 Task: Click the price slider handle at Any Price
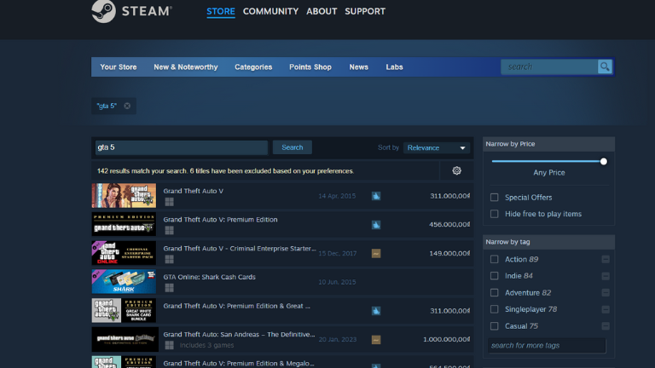point(603,162)
